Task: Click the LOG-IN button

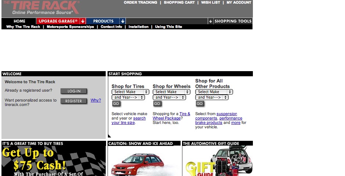Action: [x=74, y=91]
